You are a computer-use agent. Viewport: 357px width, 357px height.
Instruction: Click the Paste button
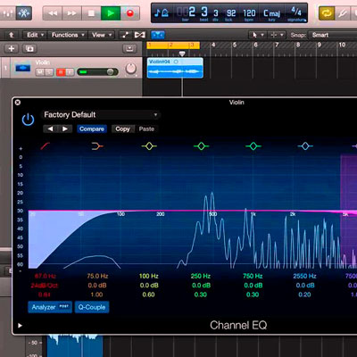coord(146,129)
